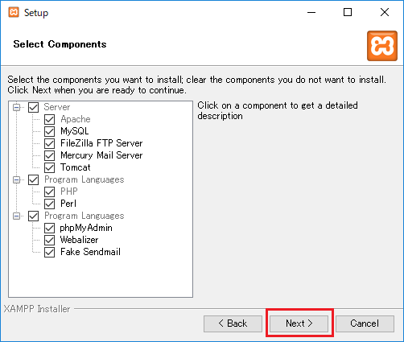The width and height of the screenshot is (404, 342).
Task: Disable the Fake Sendmail checkbox
Action: pyautogui.click(x=50, y=252)
